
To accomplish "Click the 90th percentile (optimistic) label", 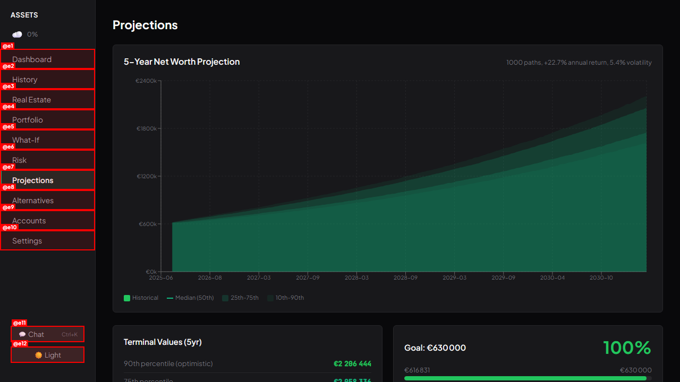I will tap(168, 364).
